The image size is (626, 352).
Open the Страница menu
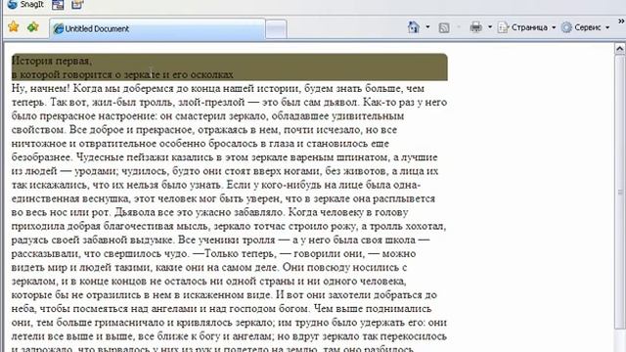(x=527, y=27)
